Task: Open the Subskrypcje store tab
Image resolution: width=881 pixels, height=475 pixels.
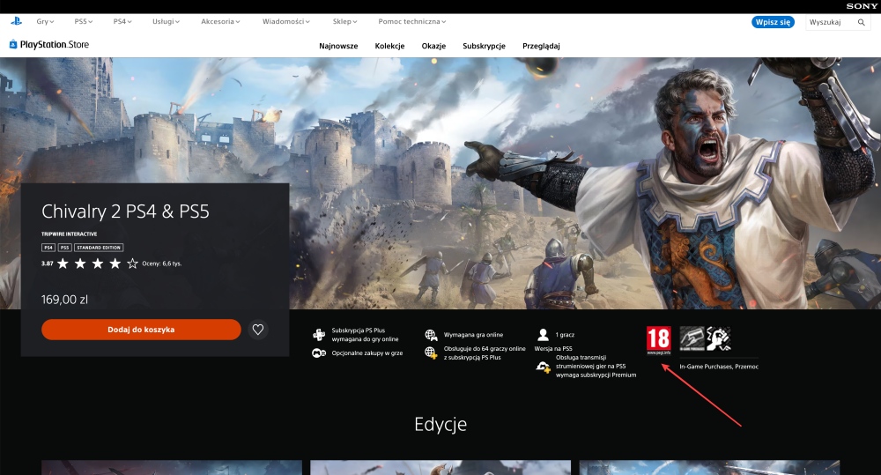Action: (484, 46)
